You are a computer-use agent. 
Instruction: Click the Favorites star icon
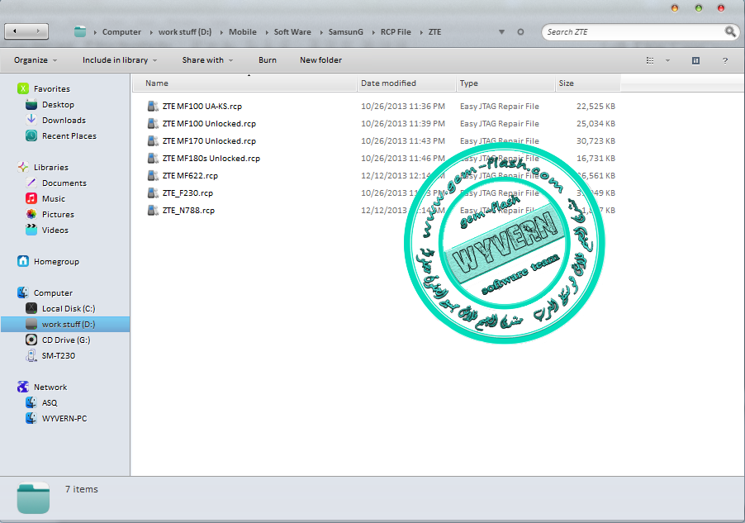[23, 88]
